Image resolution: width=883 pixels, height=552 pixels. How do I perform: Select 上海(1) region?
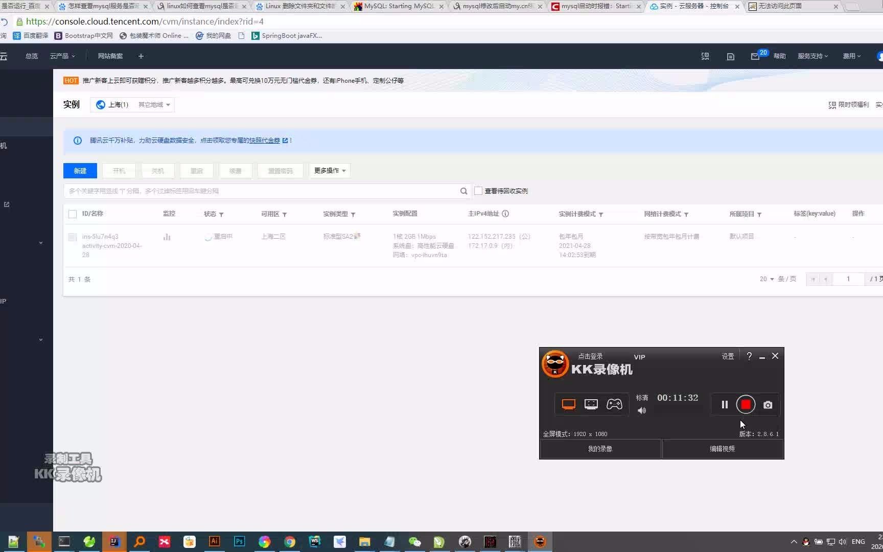tap(112, 105)
